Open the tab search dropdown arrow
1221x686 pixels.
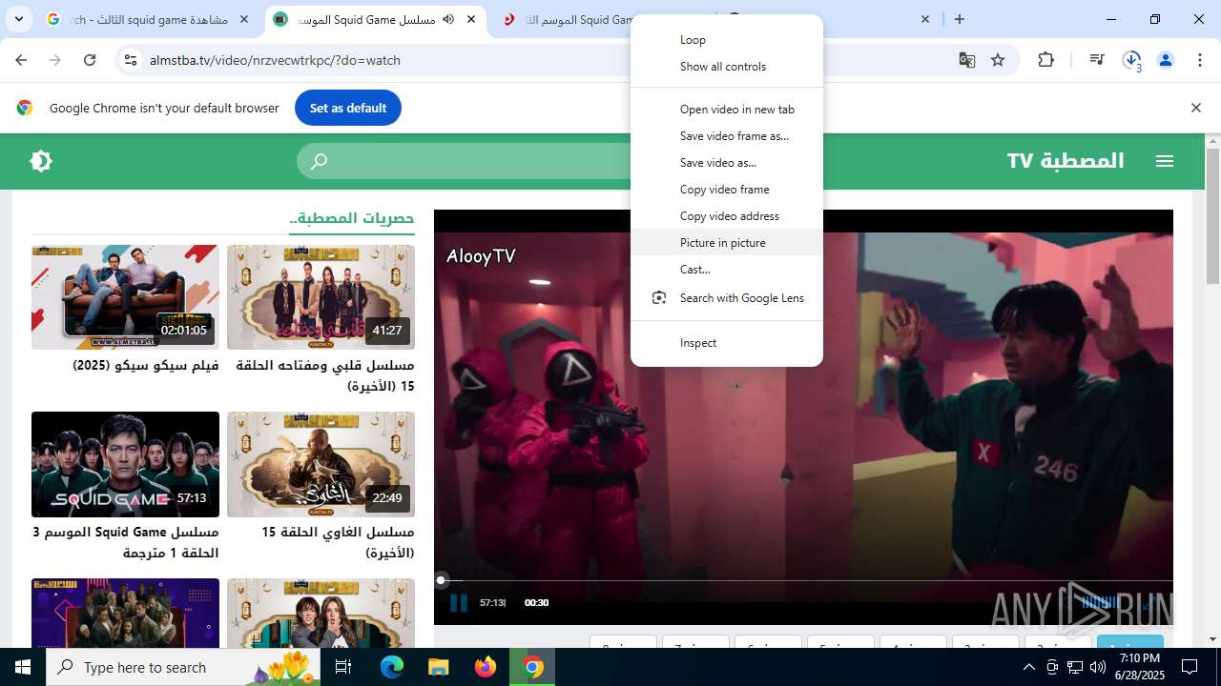coord(18,19)
